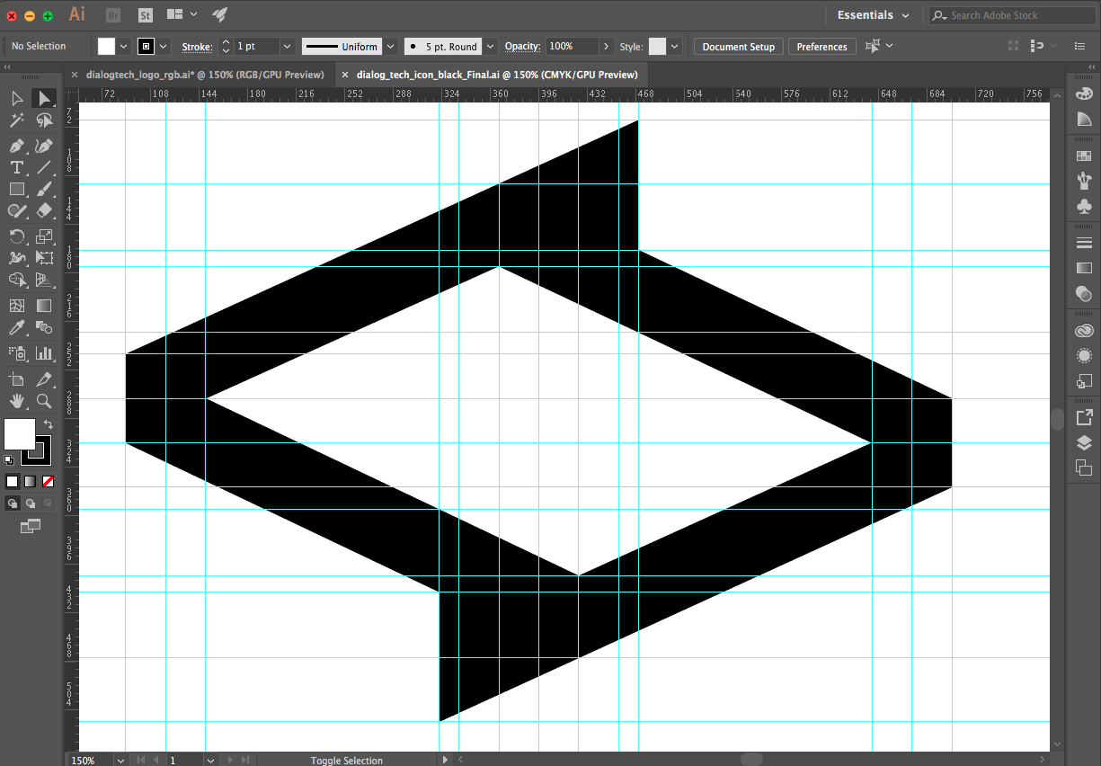This screenshot has height=766, width=1101.
Task: Select the Perspective Grid tool
Action: (x=43, y=281)
